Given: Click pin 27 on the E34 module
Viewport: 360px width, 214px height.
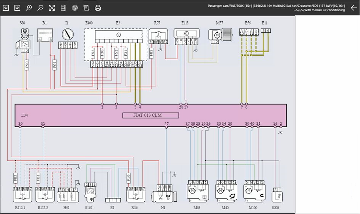Looking at the screenshot, I should pyautogui.click(x=167, y=127).
